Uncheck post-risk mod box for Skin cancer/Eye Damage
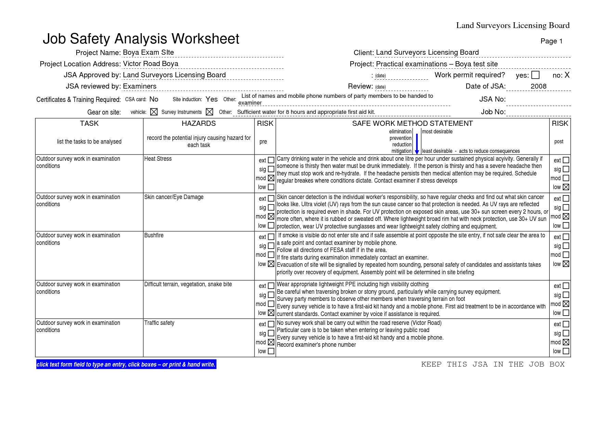This screenshot has height=424, width=600. point(566,216)
